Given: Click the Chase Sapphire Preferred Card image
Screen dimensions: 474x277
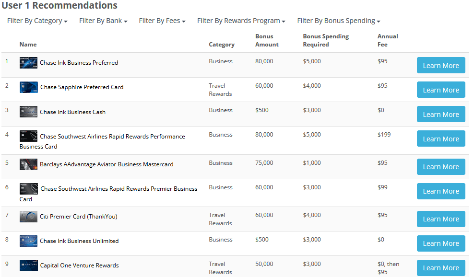Looking at the screenshot, I should [x=29, y=87].
